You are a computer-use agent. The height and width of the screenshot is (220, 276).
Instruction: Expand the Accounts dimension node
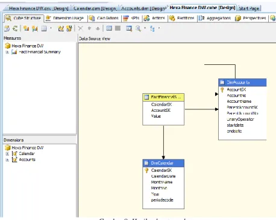(x=7, y=160)
